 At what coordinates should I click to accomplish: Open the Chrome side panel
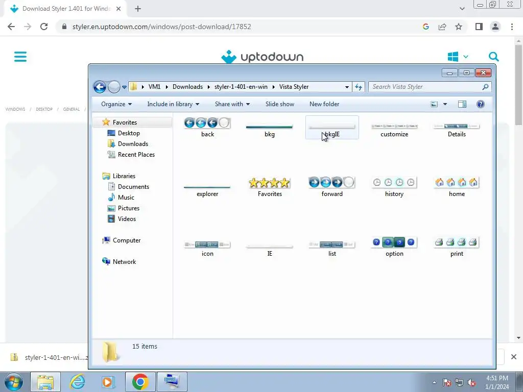(x=479, y=27)
